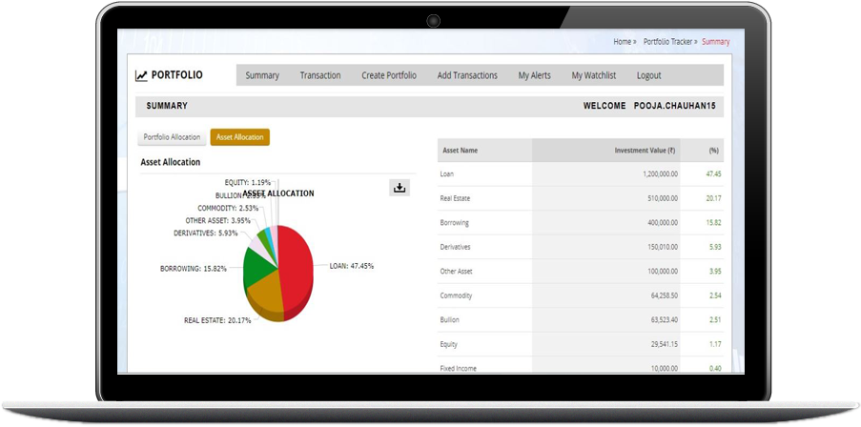Screen dimensions: 861x427
Task: Click the Asset Name column header
Action: 459,151
